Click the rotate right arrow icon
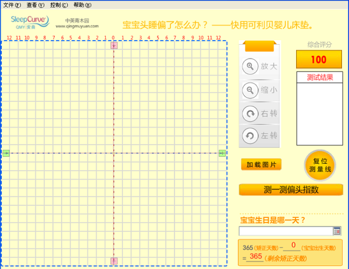The width and height of the screenshot is (349, 269). [x=250, y=114]
